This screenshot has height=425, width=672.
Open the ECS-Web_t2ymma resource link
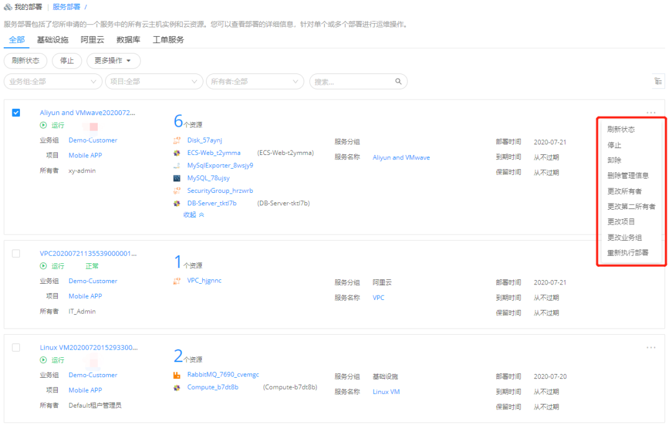pos(213,153)
